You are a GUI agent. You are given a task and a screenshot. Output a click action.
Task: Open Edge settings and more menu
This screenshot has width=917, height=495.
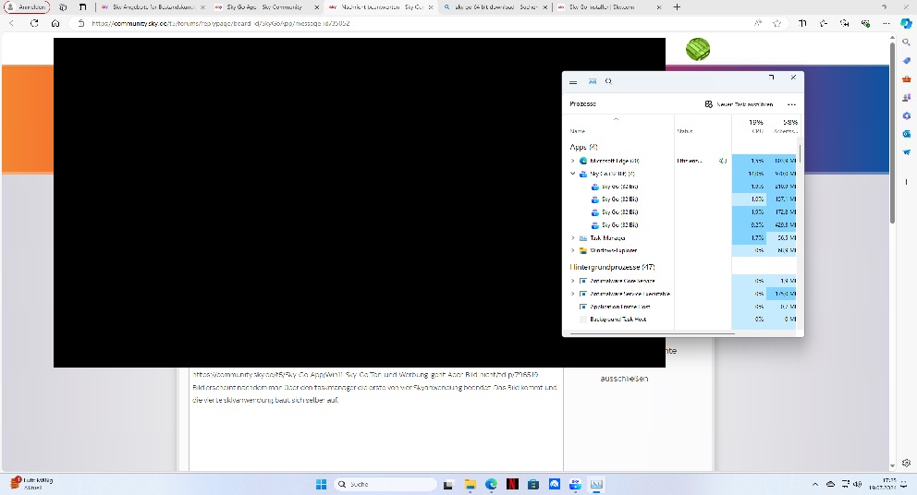pyautogui.click(x=886, y=23)
